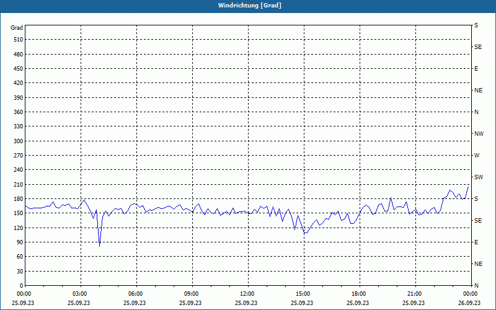Viewport: 496px width, 310px height.
Task: Click the 21:00 time label
Action: (414, 294)
